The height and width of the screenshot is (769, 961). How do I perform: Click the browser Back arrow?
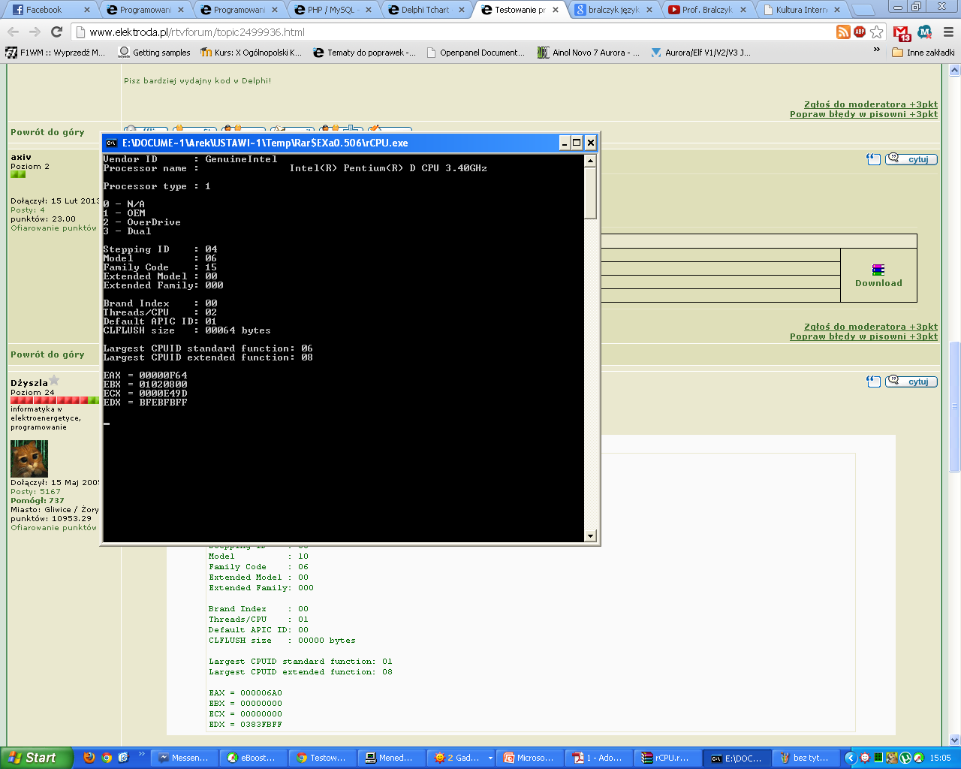(14, 32)
